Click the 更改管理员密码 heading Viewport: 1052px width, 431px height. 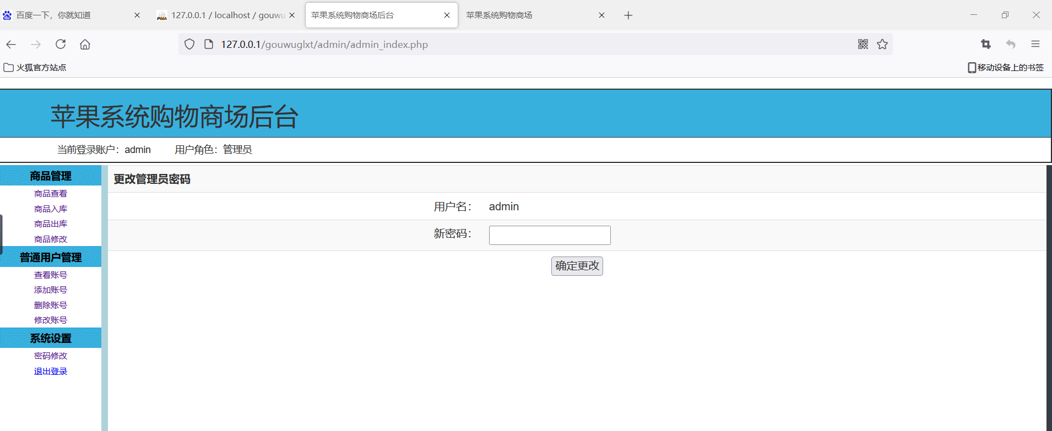pos(152,179)
